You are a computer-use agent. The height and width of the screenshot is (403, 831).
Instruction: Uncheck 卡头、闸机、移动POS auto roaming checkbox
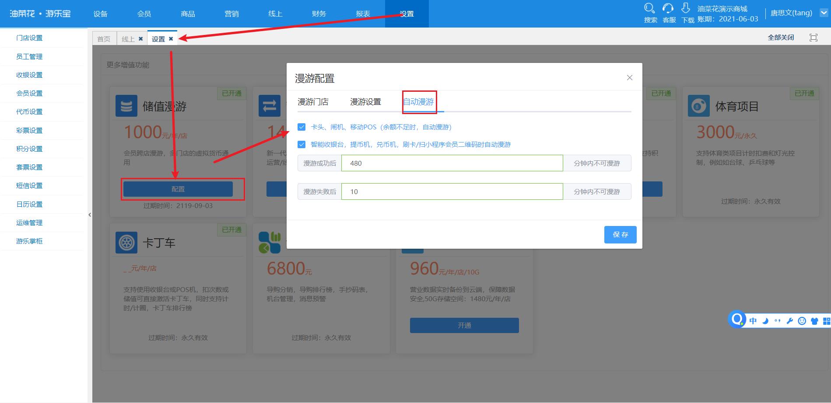click(302, 127)
